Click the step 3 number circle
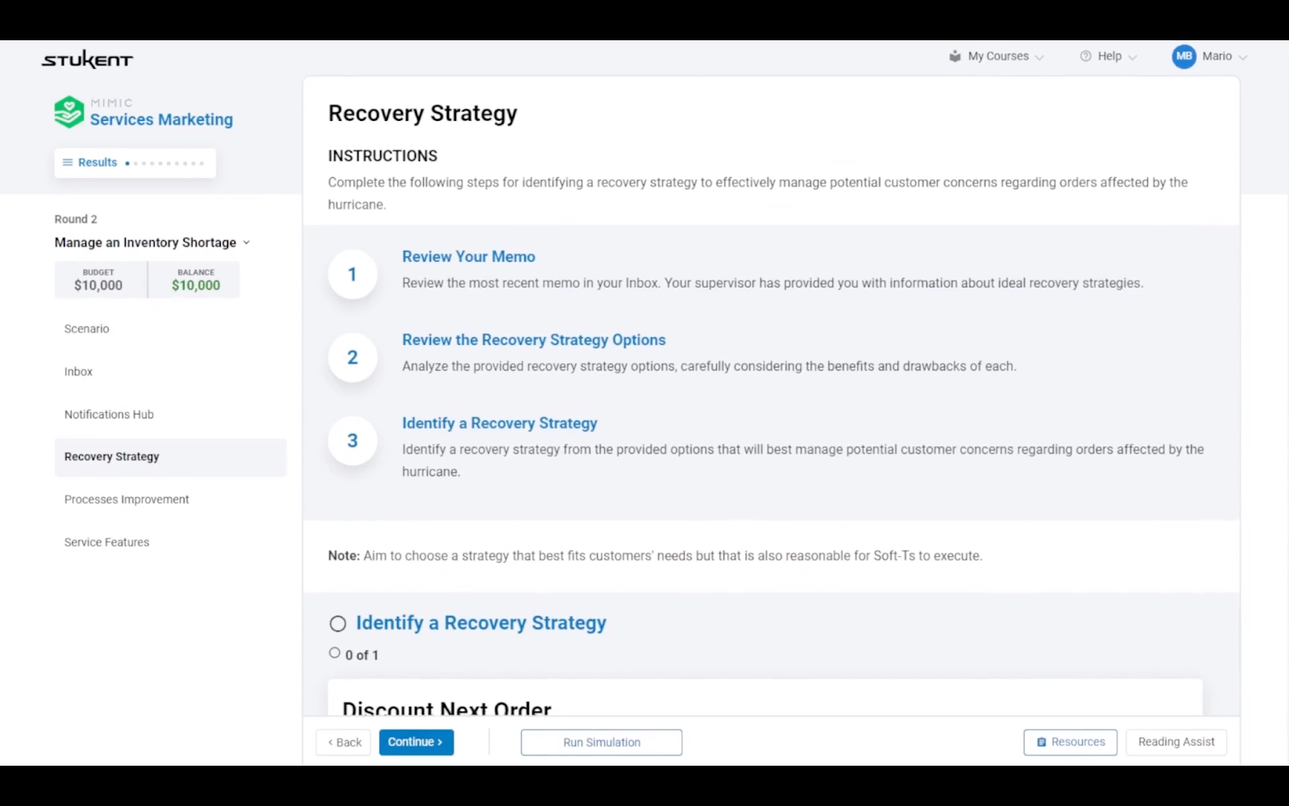Image resolution: width=1289 pixels, height=806 pixels. pos(352,441)
